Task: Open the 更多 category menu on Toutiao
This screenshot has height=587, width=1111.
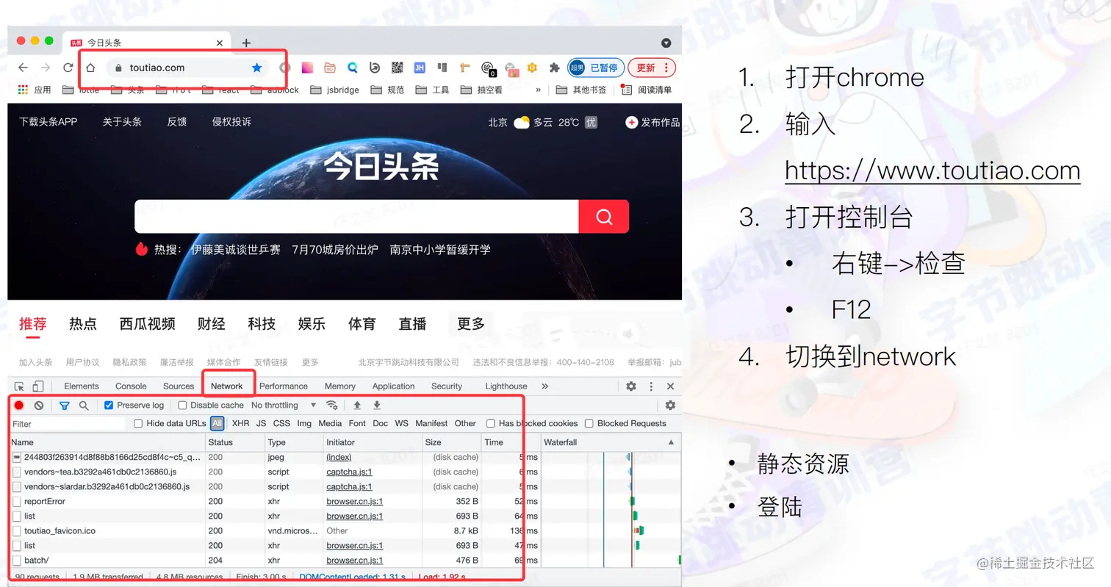Action: click(471, 324)
